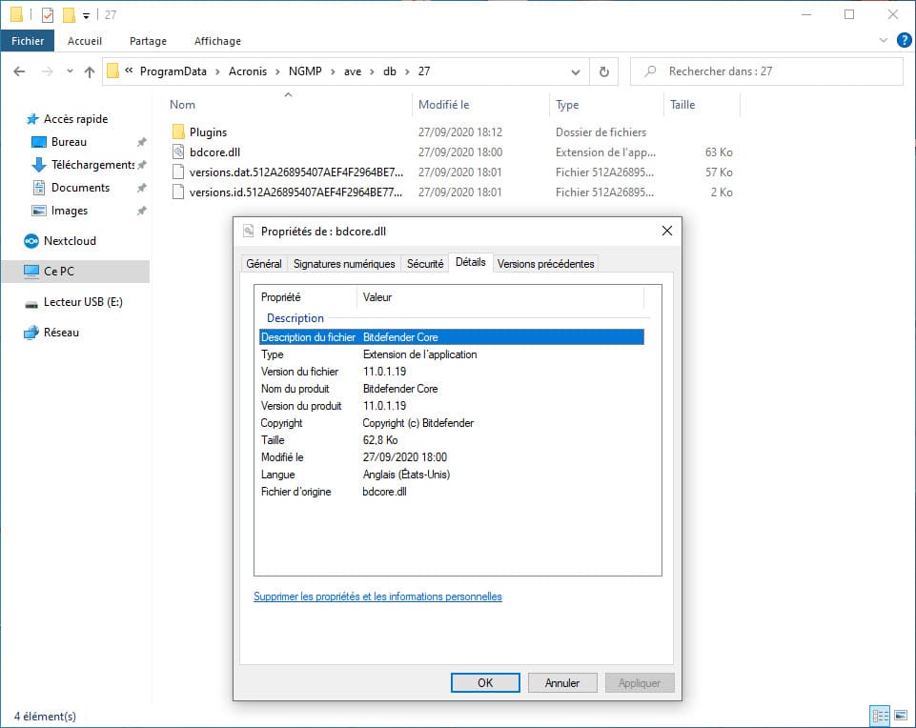Select the Version du fichier row
This screenshot has width=916, height=728.
pos(452,372)
